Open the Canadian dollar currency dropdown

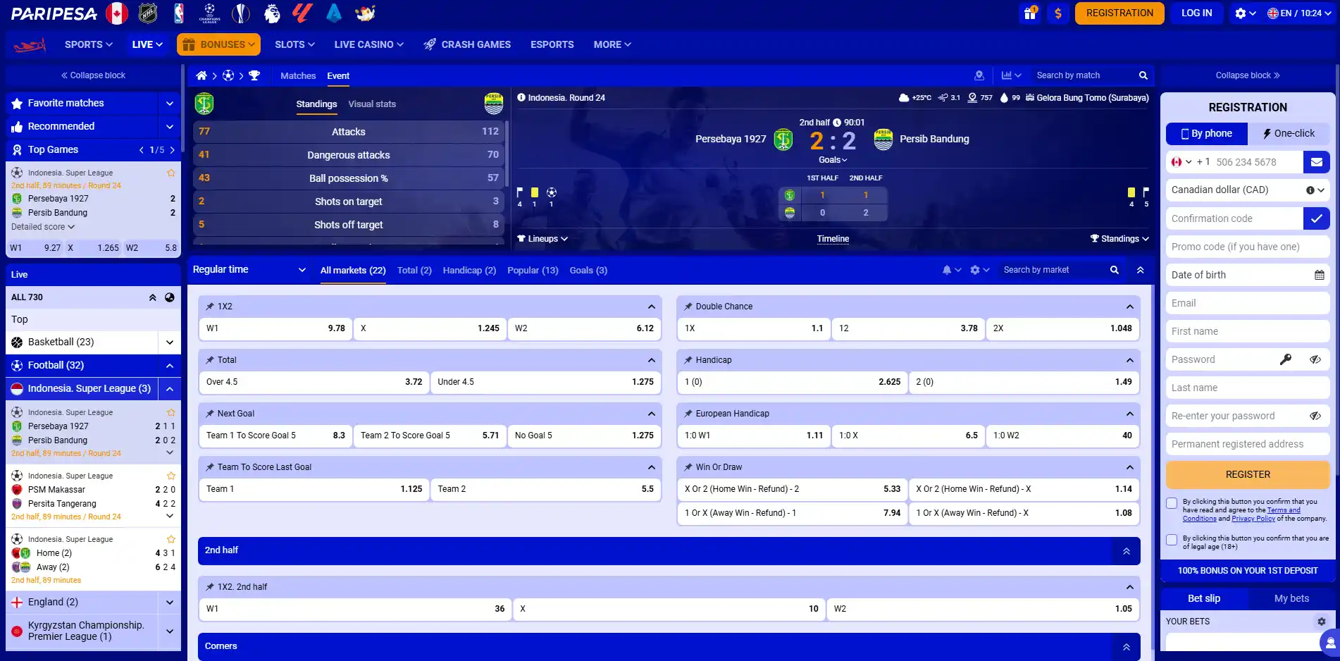[1248, 190]
